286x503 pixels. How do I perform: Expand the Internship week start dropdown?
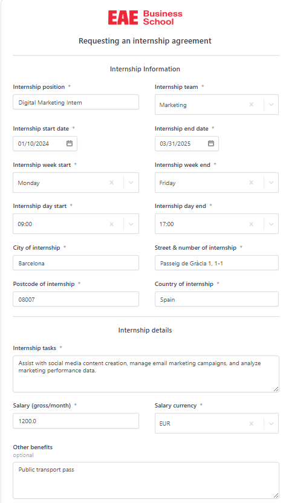pyautogui.click(x=131, y=183)
